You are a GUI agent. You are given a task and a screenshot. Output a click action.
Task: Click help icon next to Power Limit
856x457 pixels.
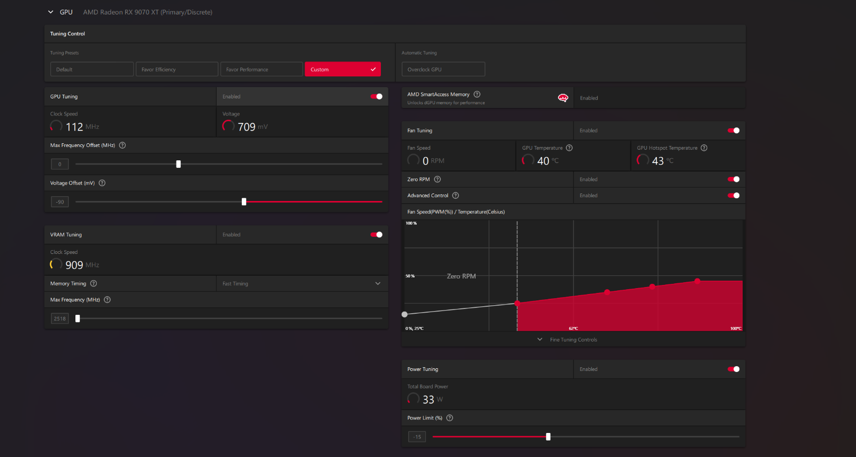click(450, 418)
